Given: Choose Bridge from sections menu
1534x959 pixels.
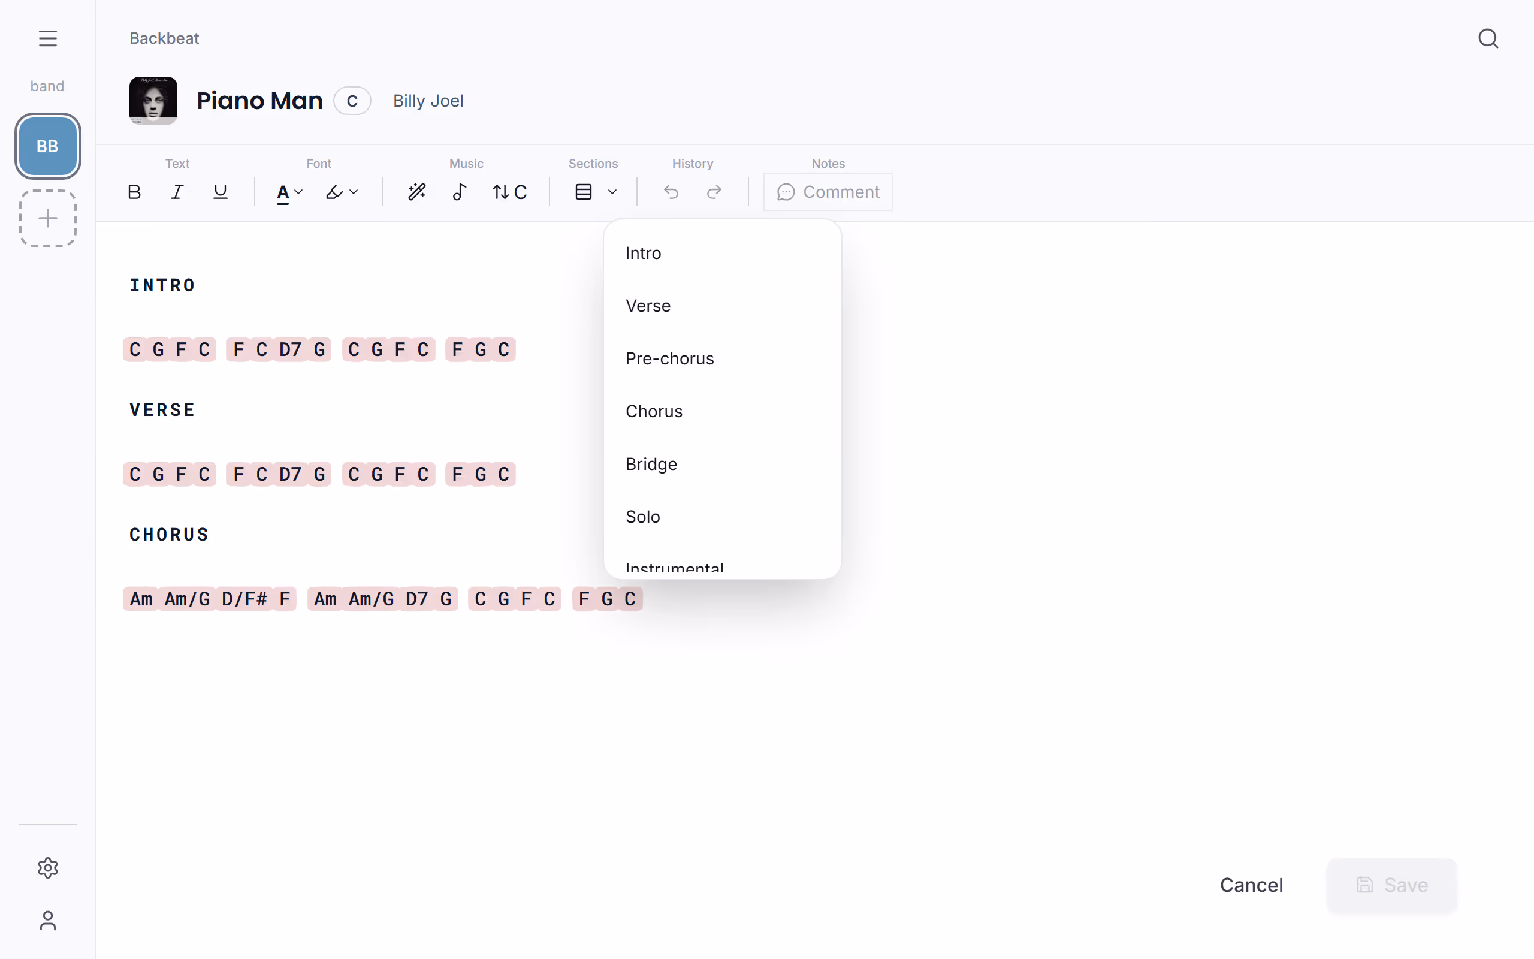Looking at the screenshot, I should [x=722, y=464].
